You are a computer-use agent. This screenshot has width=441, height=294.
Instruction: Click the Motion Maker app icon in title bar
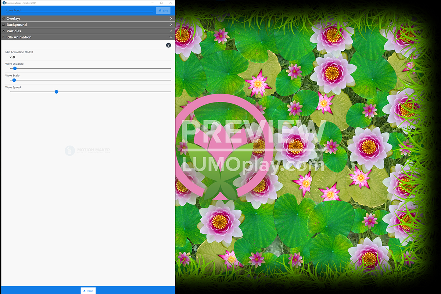click(x=3, y=3)
